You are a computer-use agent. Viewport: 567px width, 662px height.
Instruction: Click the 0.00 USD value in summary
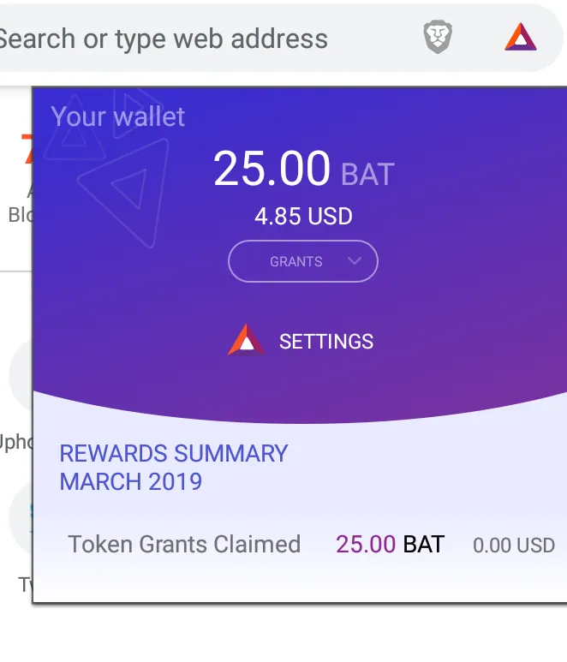[x=514, y=545]
